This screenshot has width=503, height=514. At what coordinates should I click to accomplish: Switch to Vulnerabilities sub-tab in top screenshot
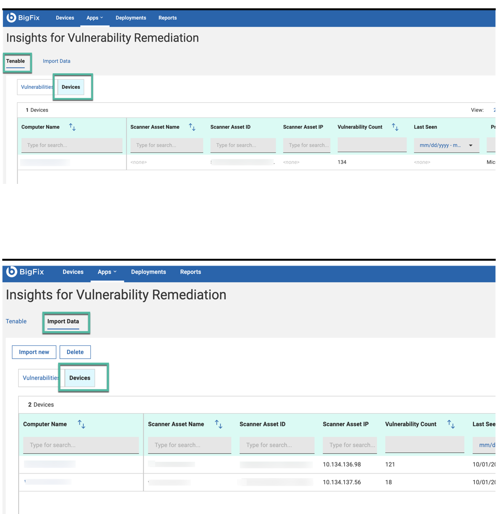[x=37, y=87]
